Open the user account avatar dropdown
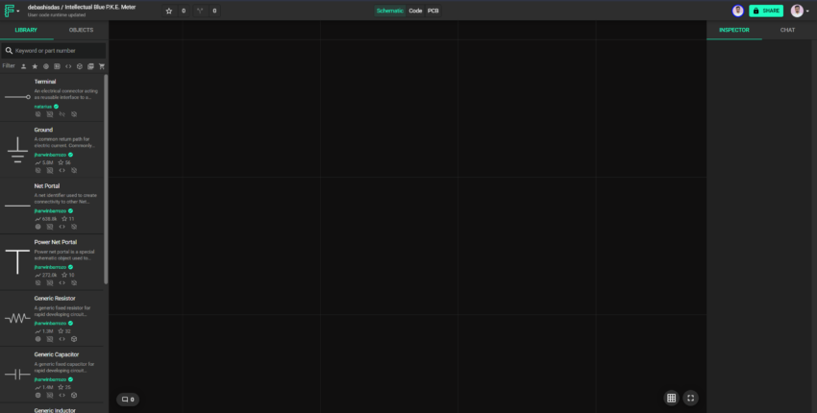The image size is (817, 413). pyautogui.click(x=800, y=11)
